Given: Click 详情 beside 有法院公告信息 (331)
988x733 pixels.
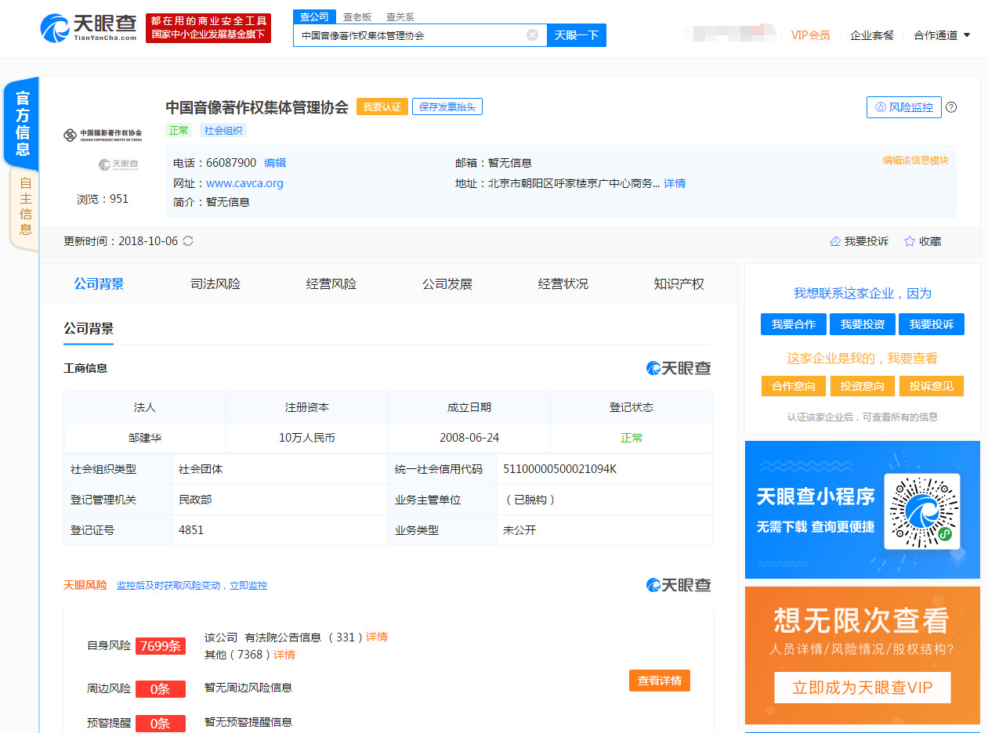Looking at the screenshot, I should [x=377, y=637].
